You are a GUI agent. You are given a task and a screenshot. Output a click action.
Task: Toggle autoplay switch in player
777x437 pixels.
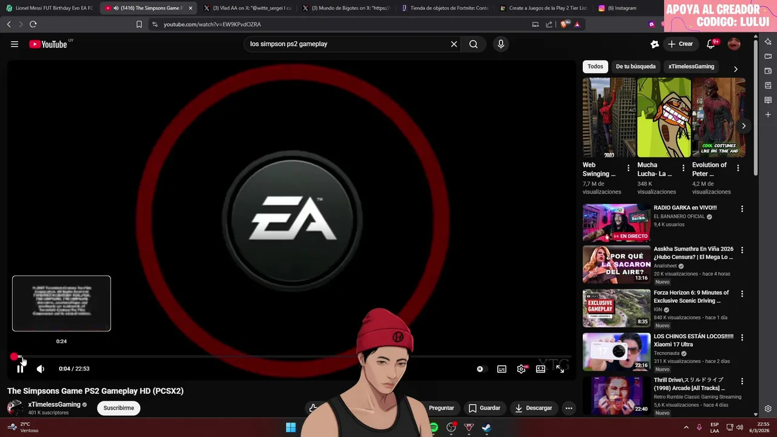point(480,369)
